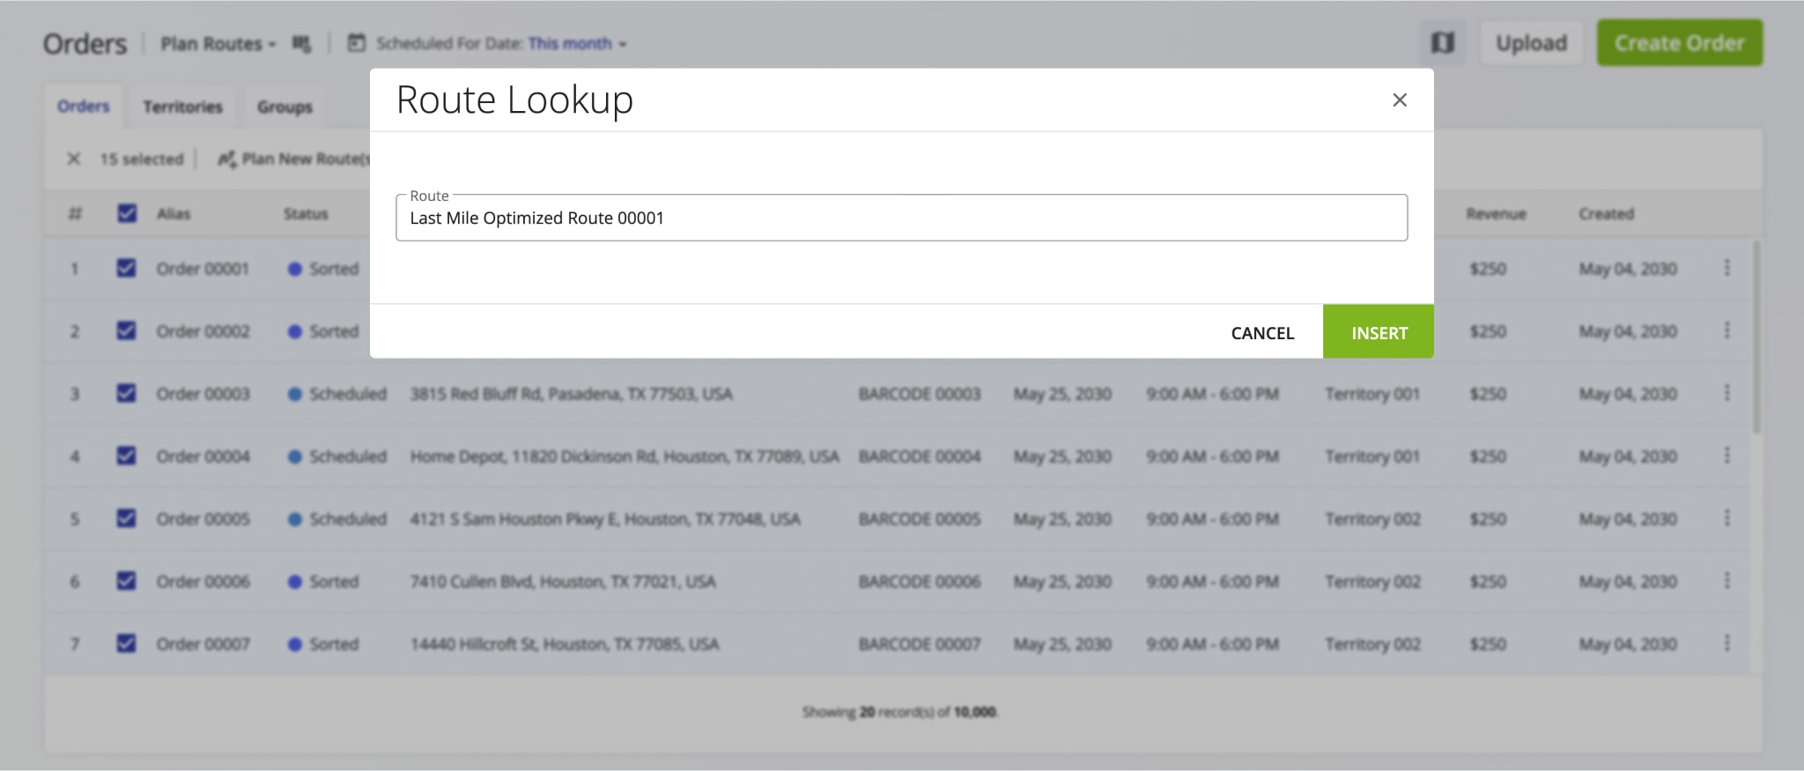Click Scheduled status of Order 00005
The width and height of the screenshot is (1804, 771).
pos(337,519)
